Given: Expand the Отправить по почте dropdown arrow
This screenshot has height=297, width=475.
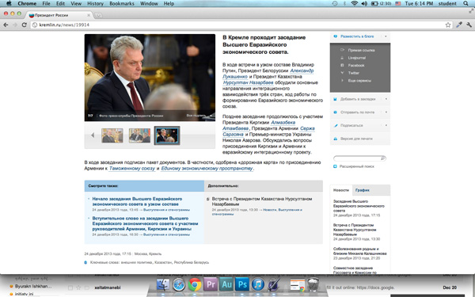Looking at the screenshot, I should click(x=386, y=112).
